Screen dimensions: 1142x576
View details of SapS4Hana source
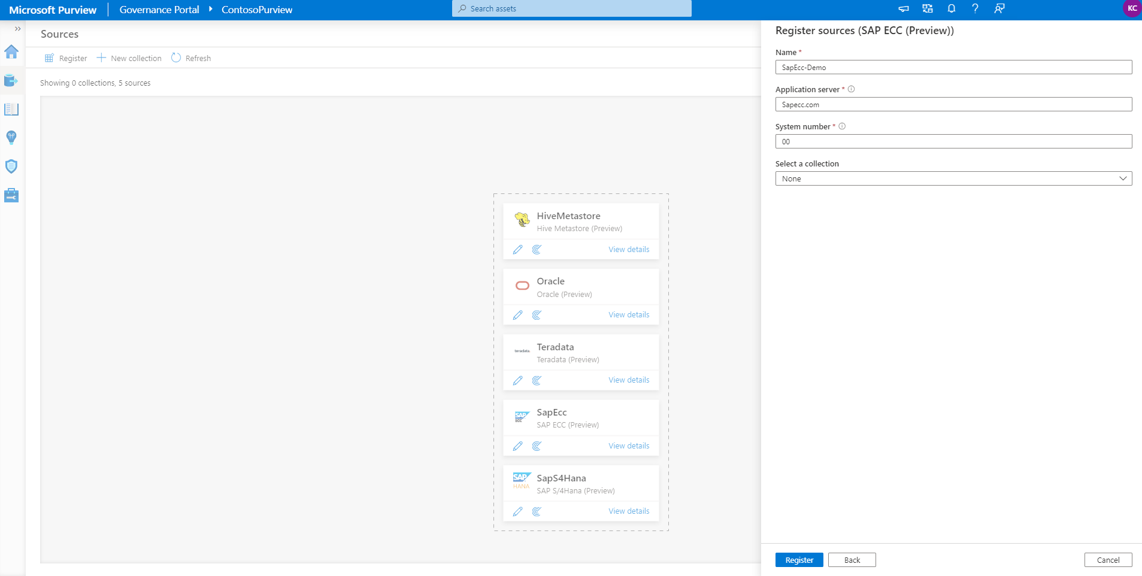click(x=629, y=511)
